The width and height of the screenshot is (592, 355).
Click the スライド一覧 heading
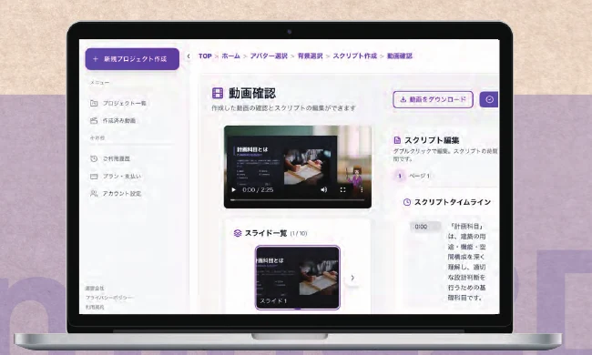pos(266,233)
